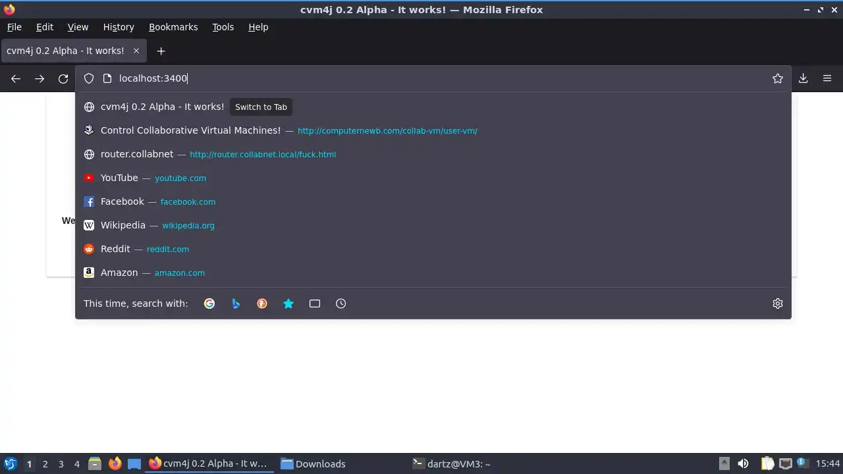Bookmark this page with the star icon
843x474 pixels.
coord(778,78)
